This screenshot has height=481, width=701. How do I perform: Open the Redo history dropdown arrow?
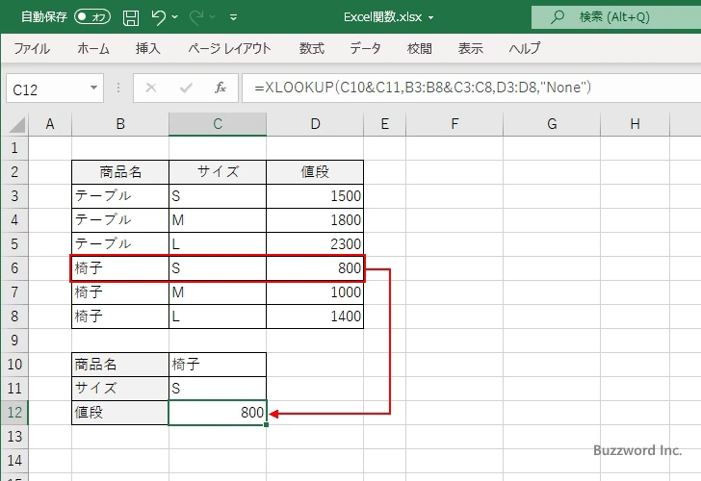(213, 17)
